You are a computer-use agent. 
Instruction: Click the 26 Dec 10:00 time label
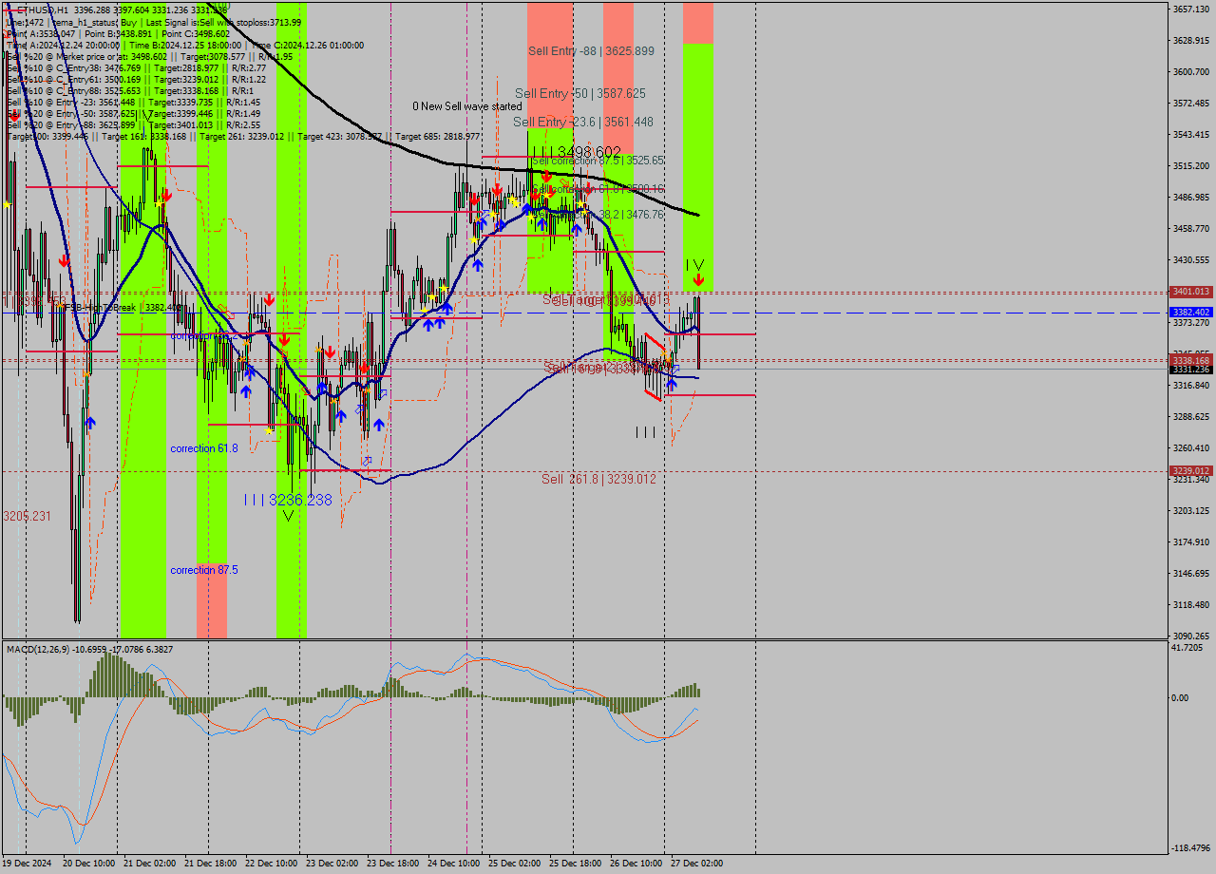pyautogui.click(x=636, y=864)
